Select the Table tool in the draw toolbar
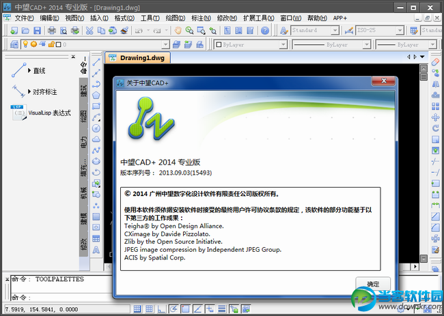 tap(96, 239)
